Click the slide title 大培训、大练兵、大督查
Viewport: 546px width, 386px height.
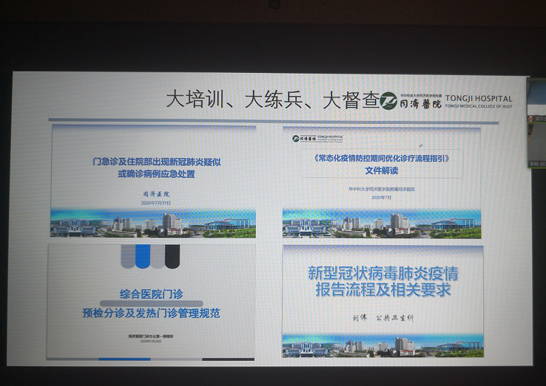click(272, 100)
